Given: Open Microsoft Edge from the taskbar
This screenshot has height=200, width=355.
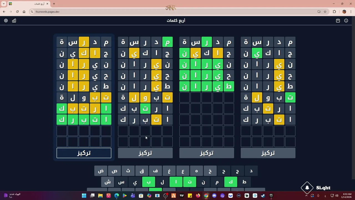Looking at the screenshot, I should [116, 196].
